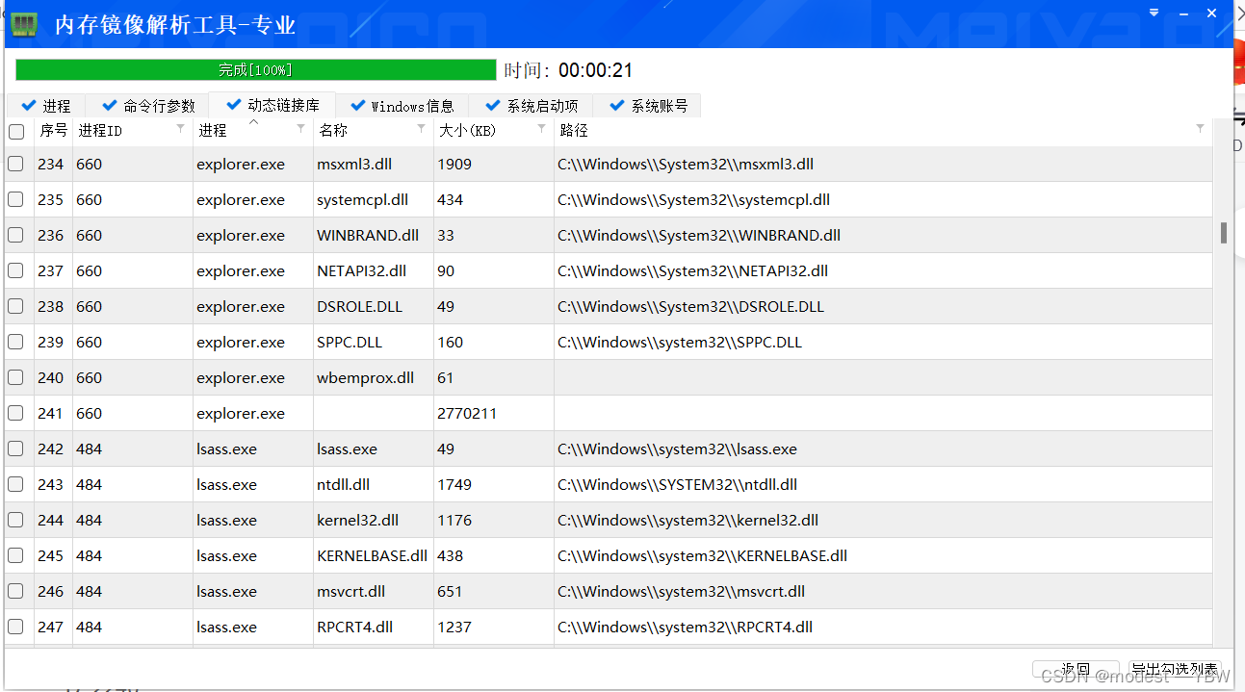1245x692 pixels.
Task: Click the filter icon on the 大小(KB) column
Action: pos(541,129)
